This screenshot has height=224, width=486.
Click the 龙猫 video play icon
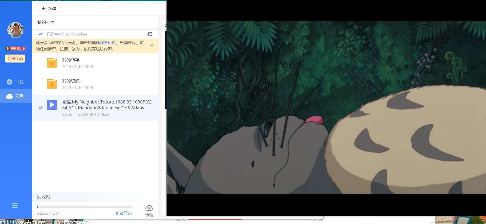52,105
